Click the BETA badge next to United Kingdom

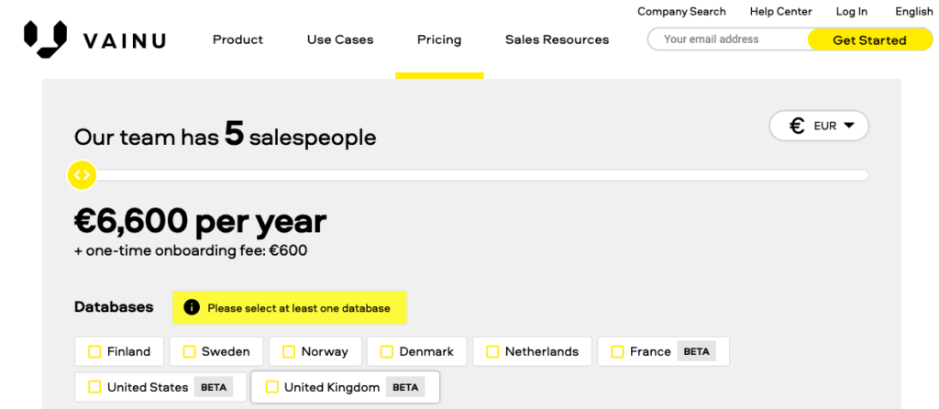(x=405, y=387)
